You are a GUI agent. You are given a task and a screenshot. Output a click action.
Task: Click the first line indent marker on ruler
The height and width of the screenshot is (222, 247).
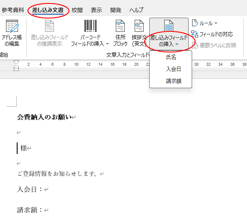16,62
